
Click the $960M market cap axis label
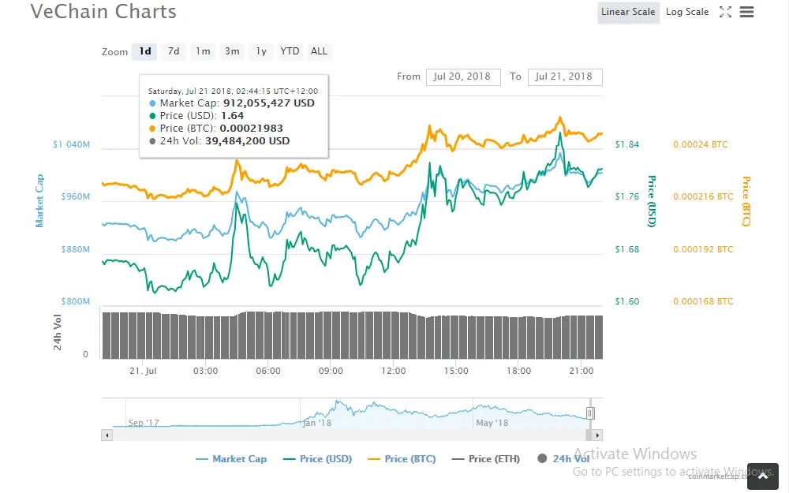[x=76, y=196]
